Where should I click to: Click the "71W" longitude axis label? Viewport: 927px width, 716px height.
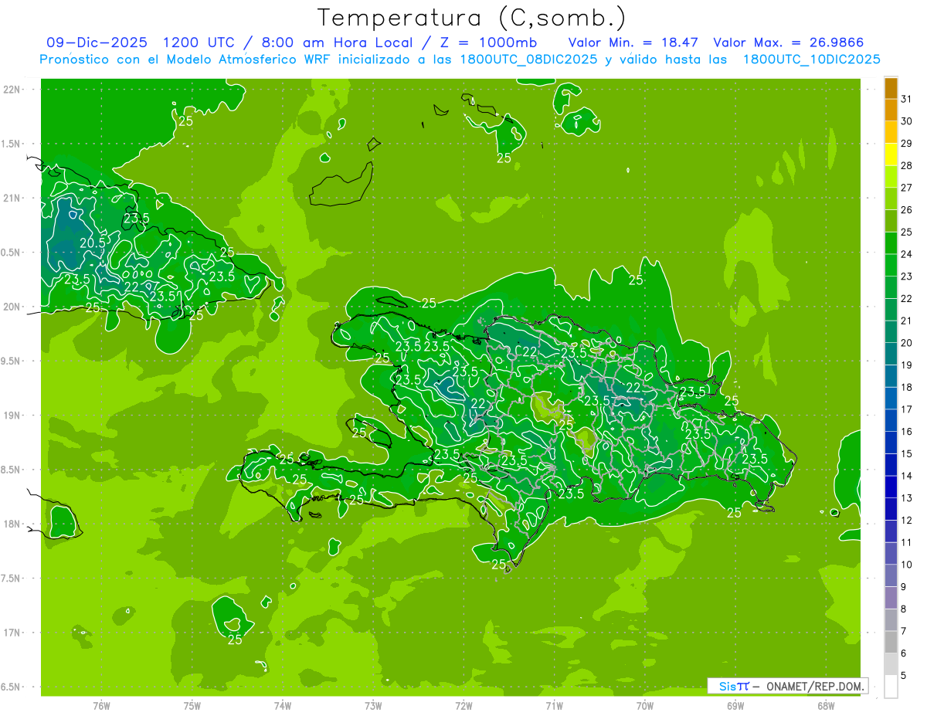pos(554,705)
